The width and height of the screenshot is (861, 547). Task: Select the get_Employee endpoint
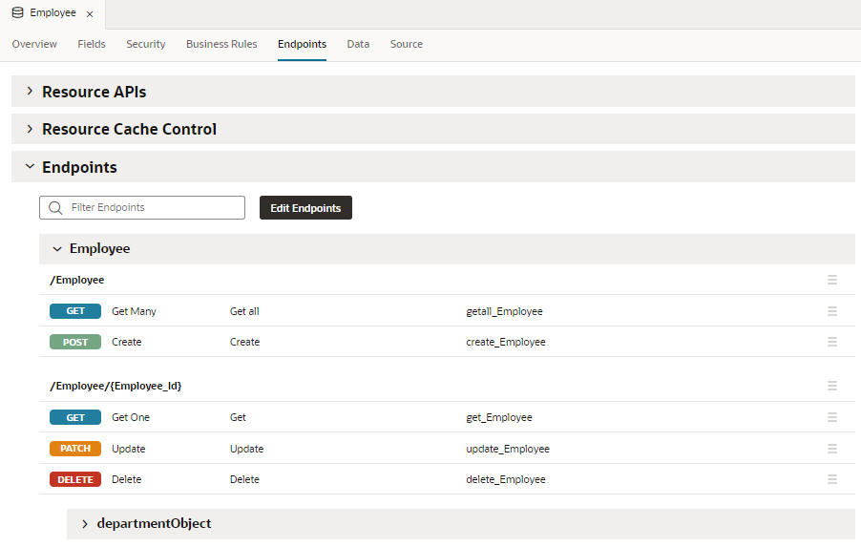tap(499, 417)
